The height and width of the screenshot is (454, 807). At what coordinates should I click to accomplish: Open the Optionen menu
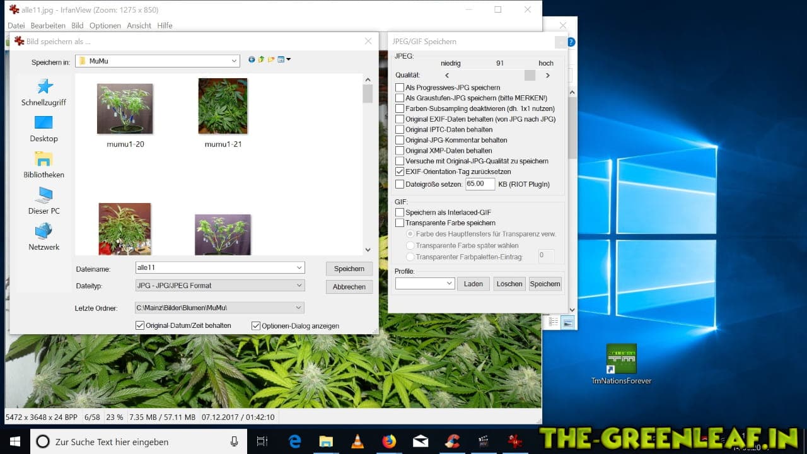[x=105, y=26]
